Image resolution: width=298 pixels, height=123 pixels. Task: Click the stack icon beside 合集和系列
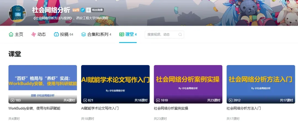pos(83,34)
